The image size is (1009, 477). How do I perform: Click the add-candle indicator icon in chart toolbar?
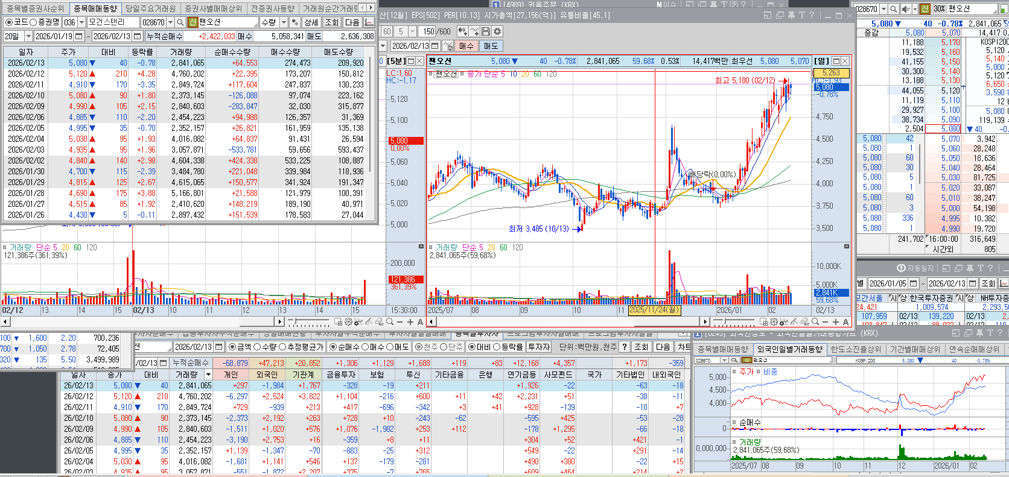(463, 31)
